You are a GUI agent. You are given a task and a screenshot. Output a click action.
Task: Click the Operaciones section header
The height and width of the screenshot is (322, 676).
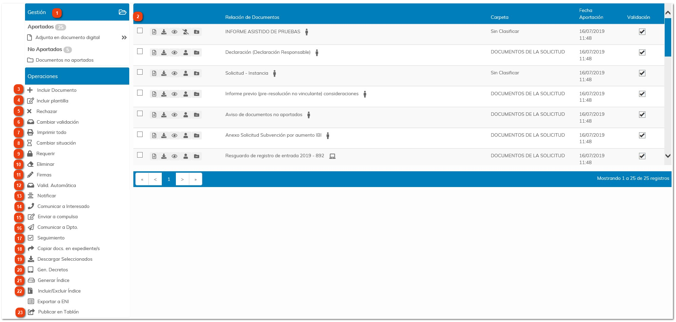[43, 76]
